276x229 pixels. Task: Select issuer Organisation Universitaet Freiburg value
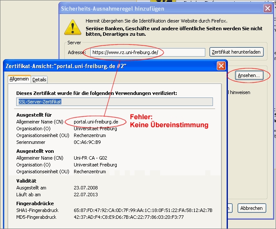coord(95,165)
